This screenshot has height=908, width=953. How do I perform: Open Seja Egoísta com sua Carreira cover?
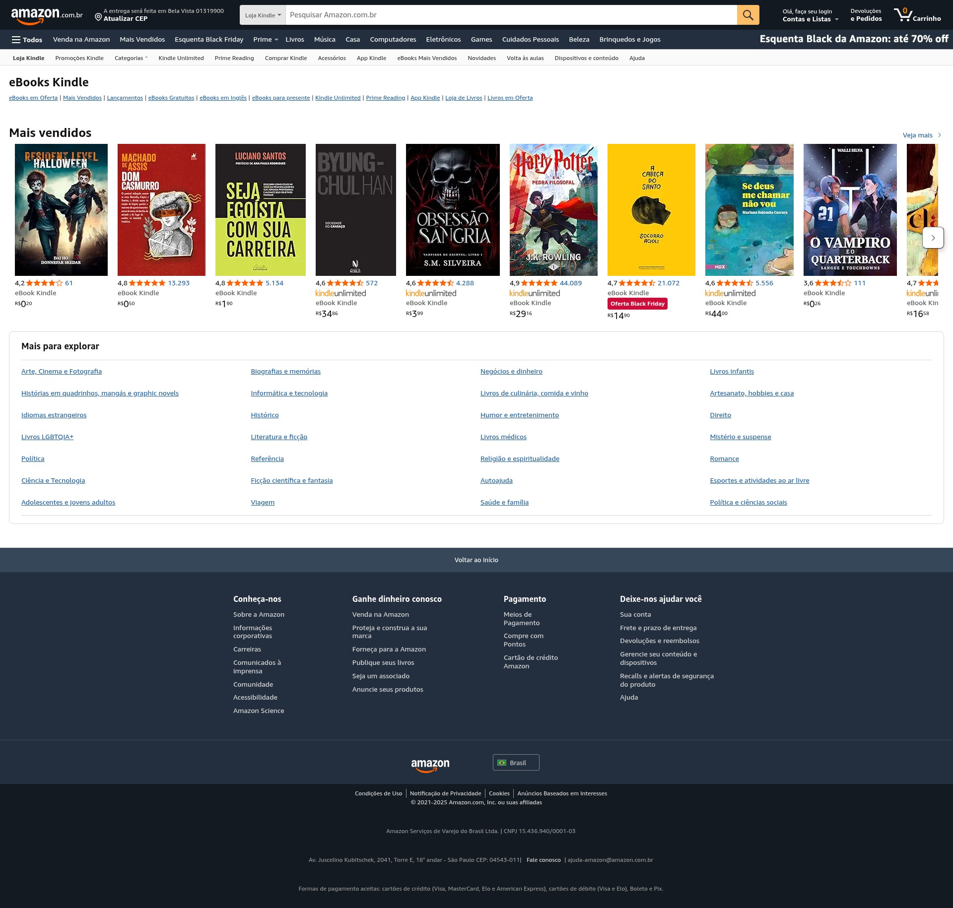261,210
